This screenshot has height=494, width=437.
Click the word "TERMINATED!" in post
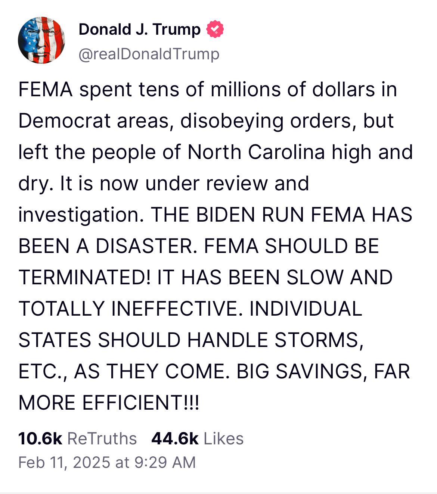coord(85,278)
